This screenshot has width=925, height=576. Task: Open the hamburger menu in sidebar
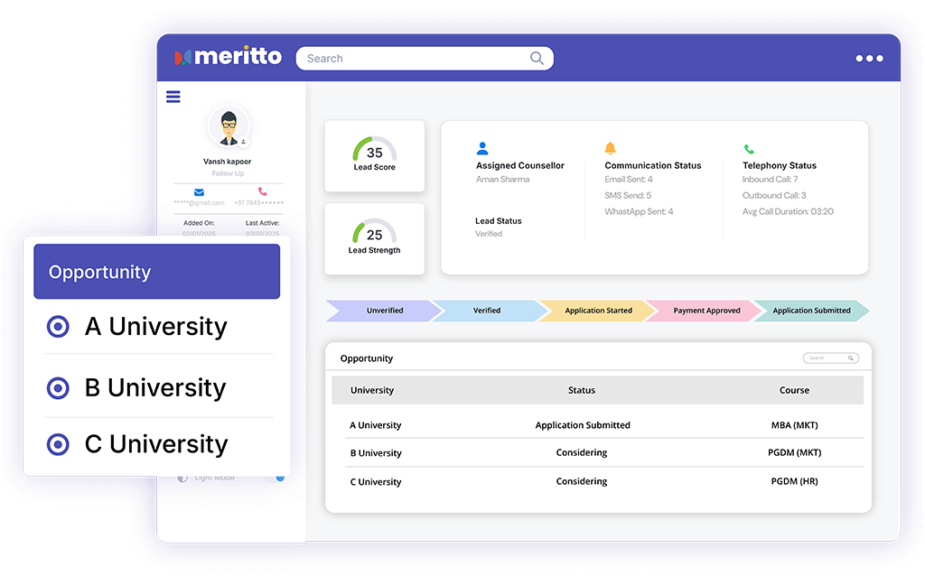pyautogui.click(x=173, y=98)
